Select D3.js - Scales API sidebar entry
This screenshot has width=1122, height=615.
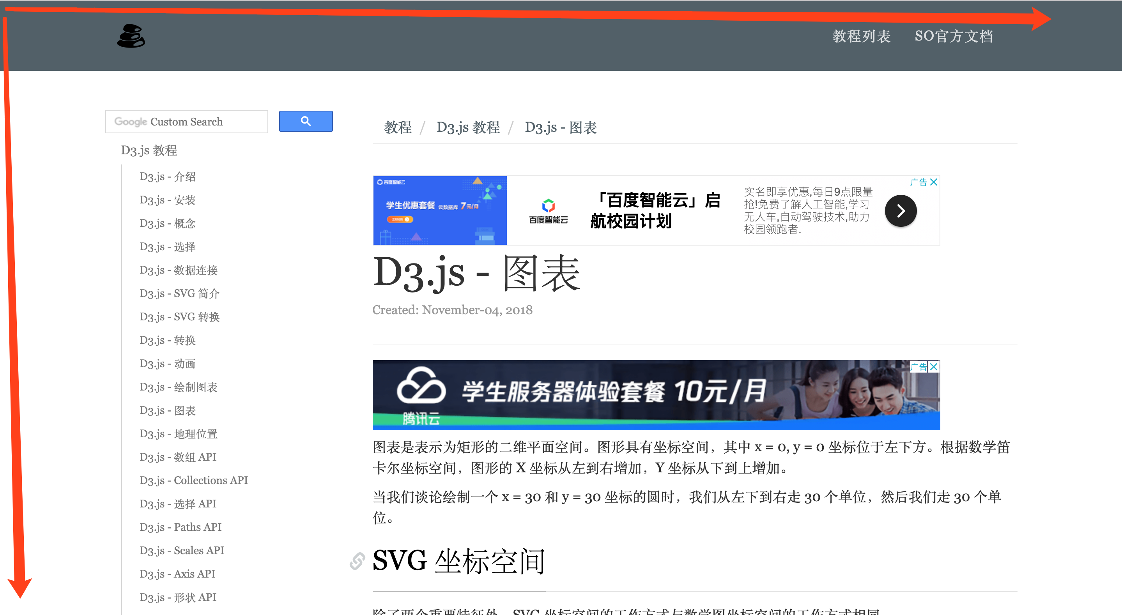182,551
